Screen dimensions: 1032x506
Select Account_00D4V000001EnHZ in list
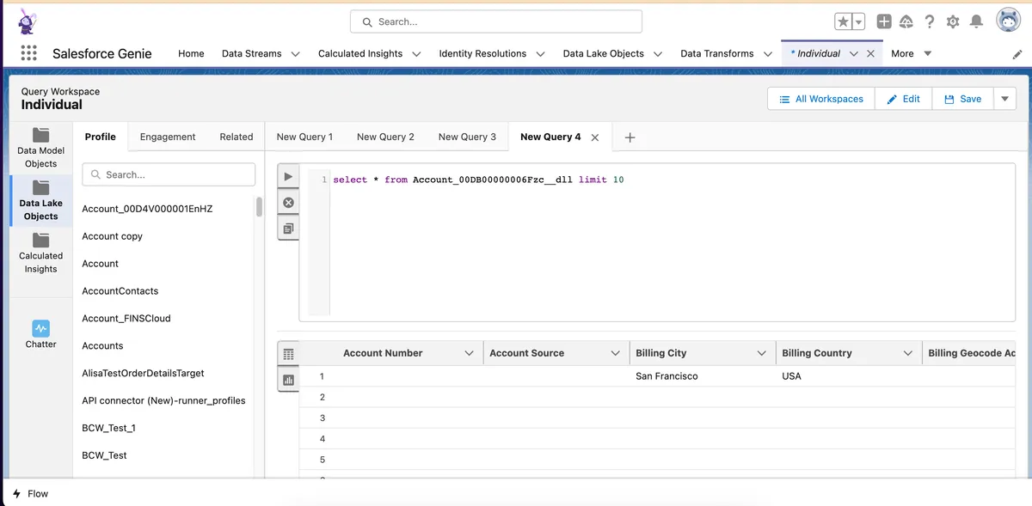tap(147, 209)
